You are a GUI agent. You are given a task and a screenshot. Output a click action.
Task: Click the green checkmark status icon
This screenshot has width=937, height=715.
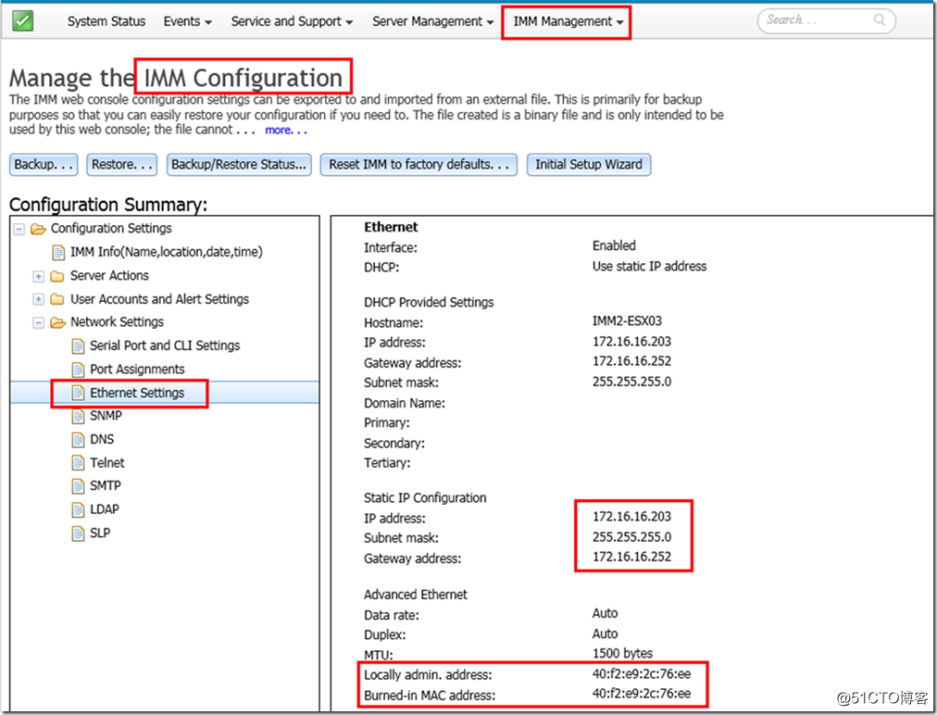[x=23, y=20]
